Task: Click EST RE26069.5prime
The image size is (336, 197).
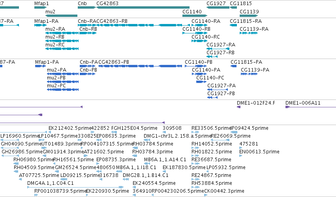Action: point(231,136)
